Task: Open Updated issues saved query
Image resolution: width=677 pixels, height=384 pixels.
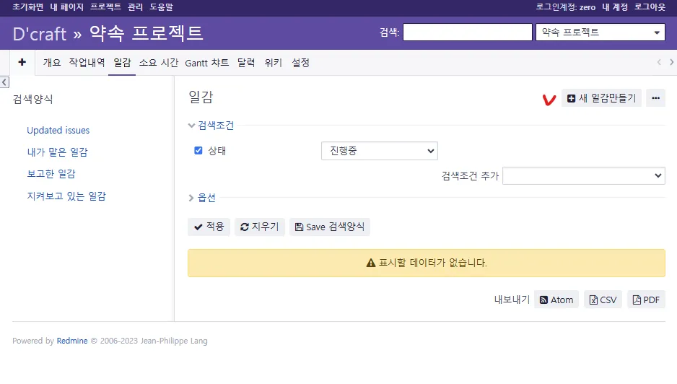Action: (58, 131)
